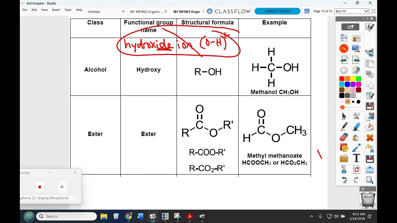Open the Insert menu
397x223 pixels.
pos(56,10)
